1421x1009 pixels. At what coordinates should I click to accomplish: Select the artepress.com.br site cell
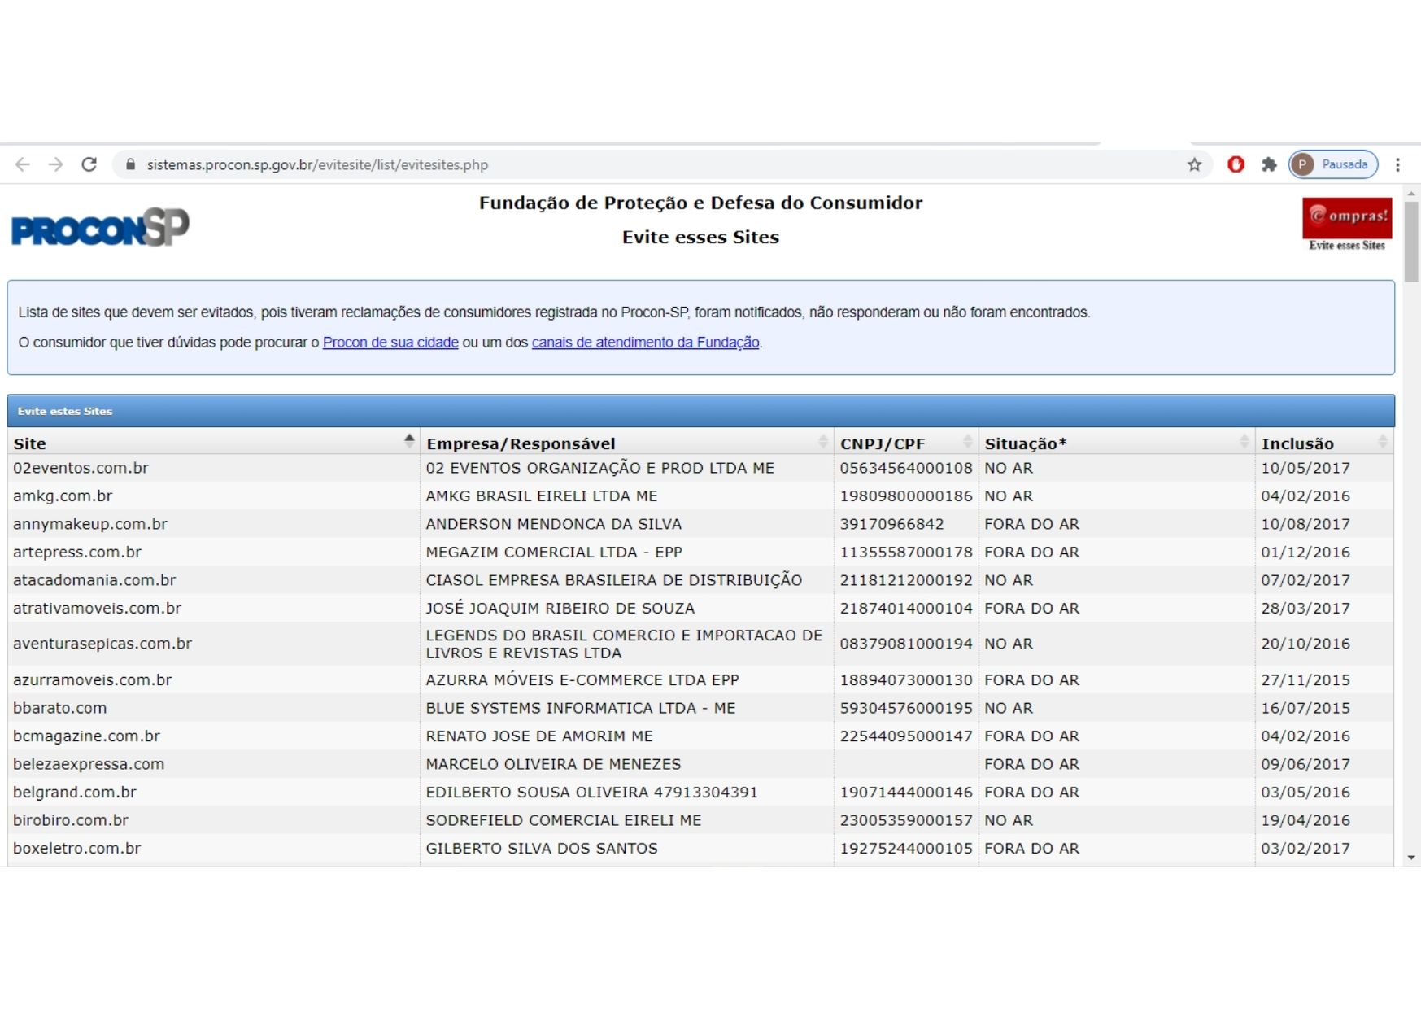pos(213,552)
